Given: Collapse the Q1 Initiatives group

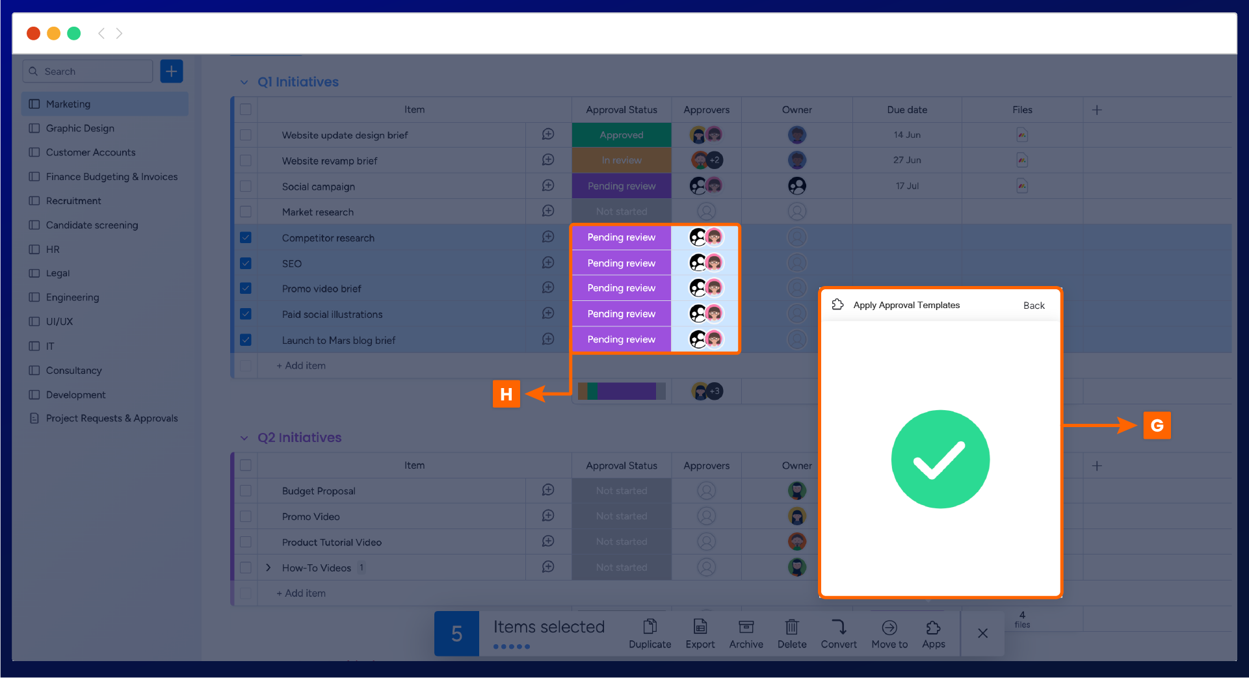Looking at the screenshot, I should pyautogui.click(x=244, y=83).
